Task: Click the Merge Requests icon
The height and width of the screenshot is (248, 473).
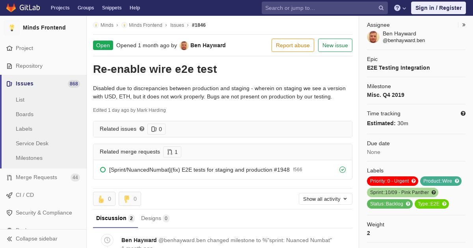Action: point(9,178)
